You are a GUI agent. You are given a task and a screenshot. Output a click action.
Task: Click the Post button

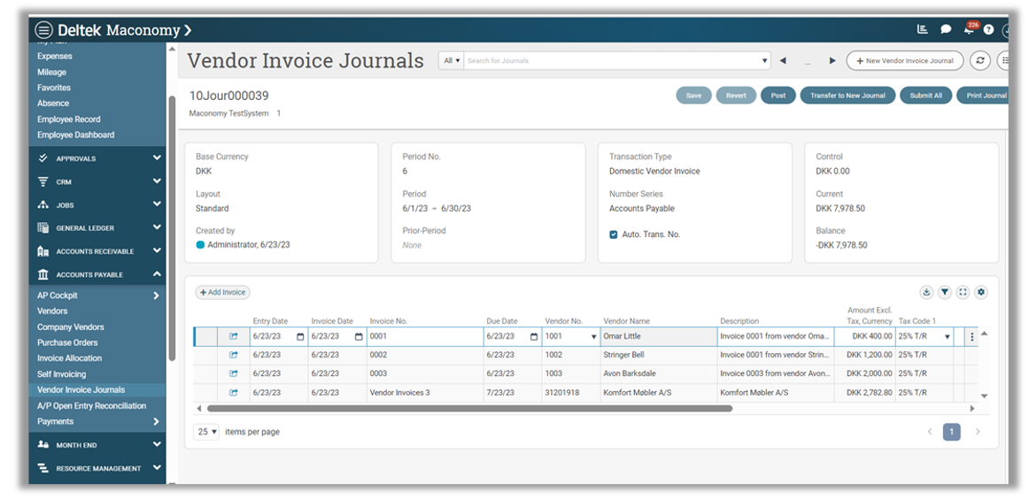778,96
